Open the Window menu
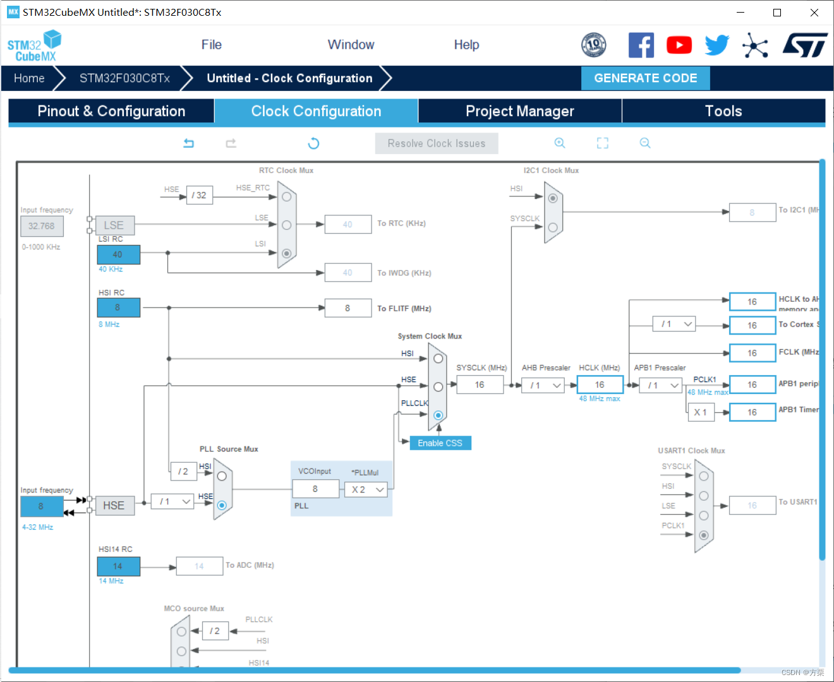The width and height of the screenshot is (834, 682). (351, 45)
